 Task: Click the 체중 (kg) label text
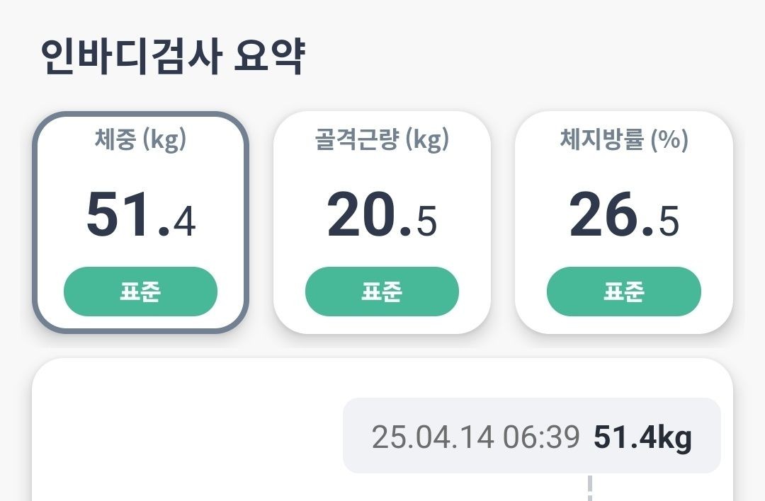(x=140, y=140)
